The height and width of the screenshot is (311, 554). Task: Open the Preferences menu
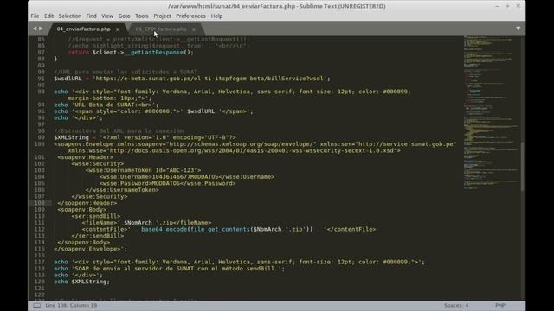(x=190, y=16)
